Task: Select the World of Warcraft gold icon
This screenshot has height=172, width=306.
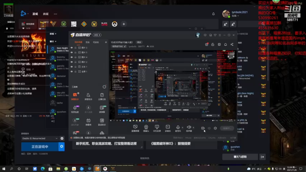Action: point(94,24)
